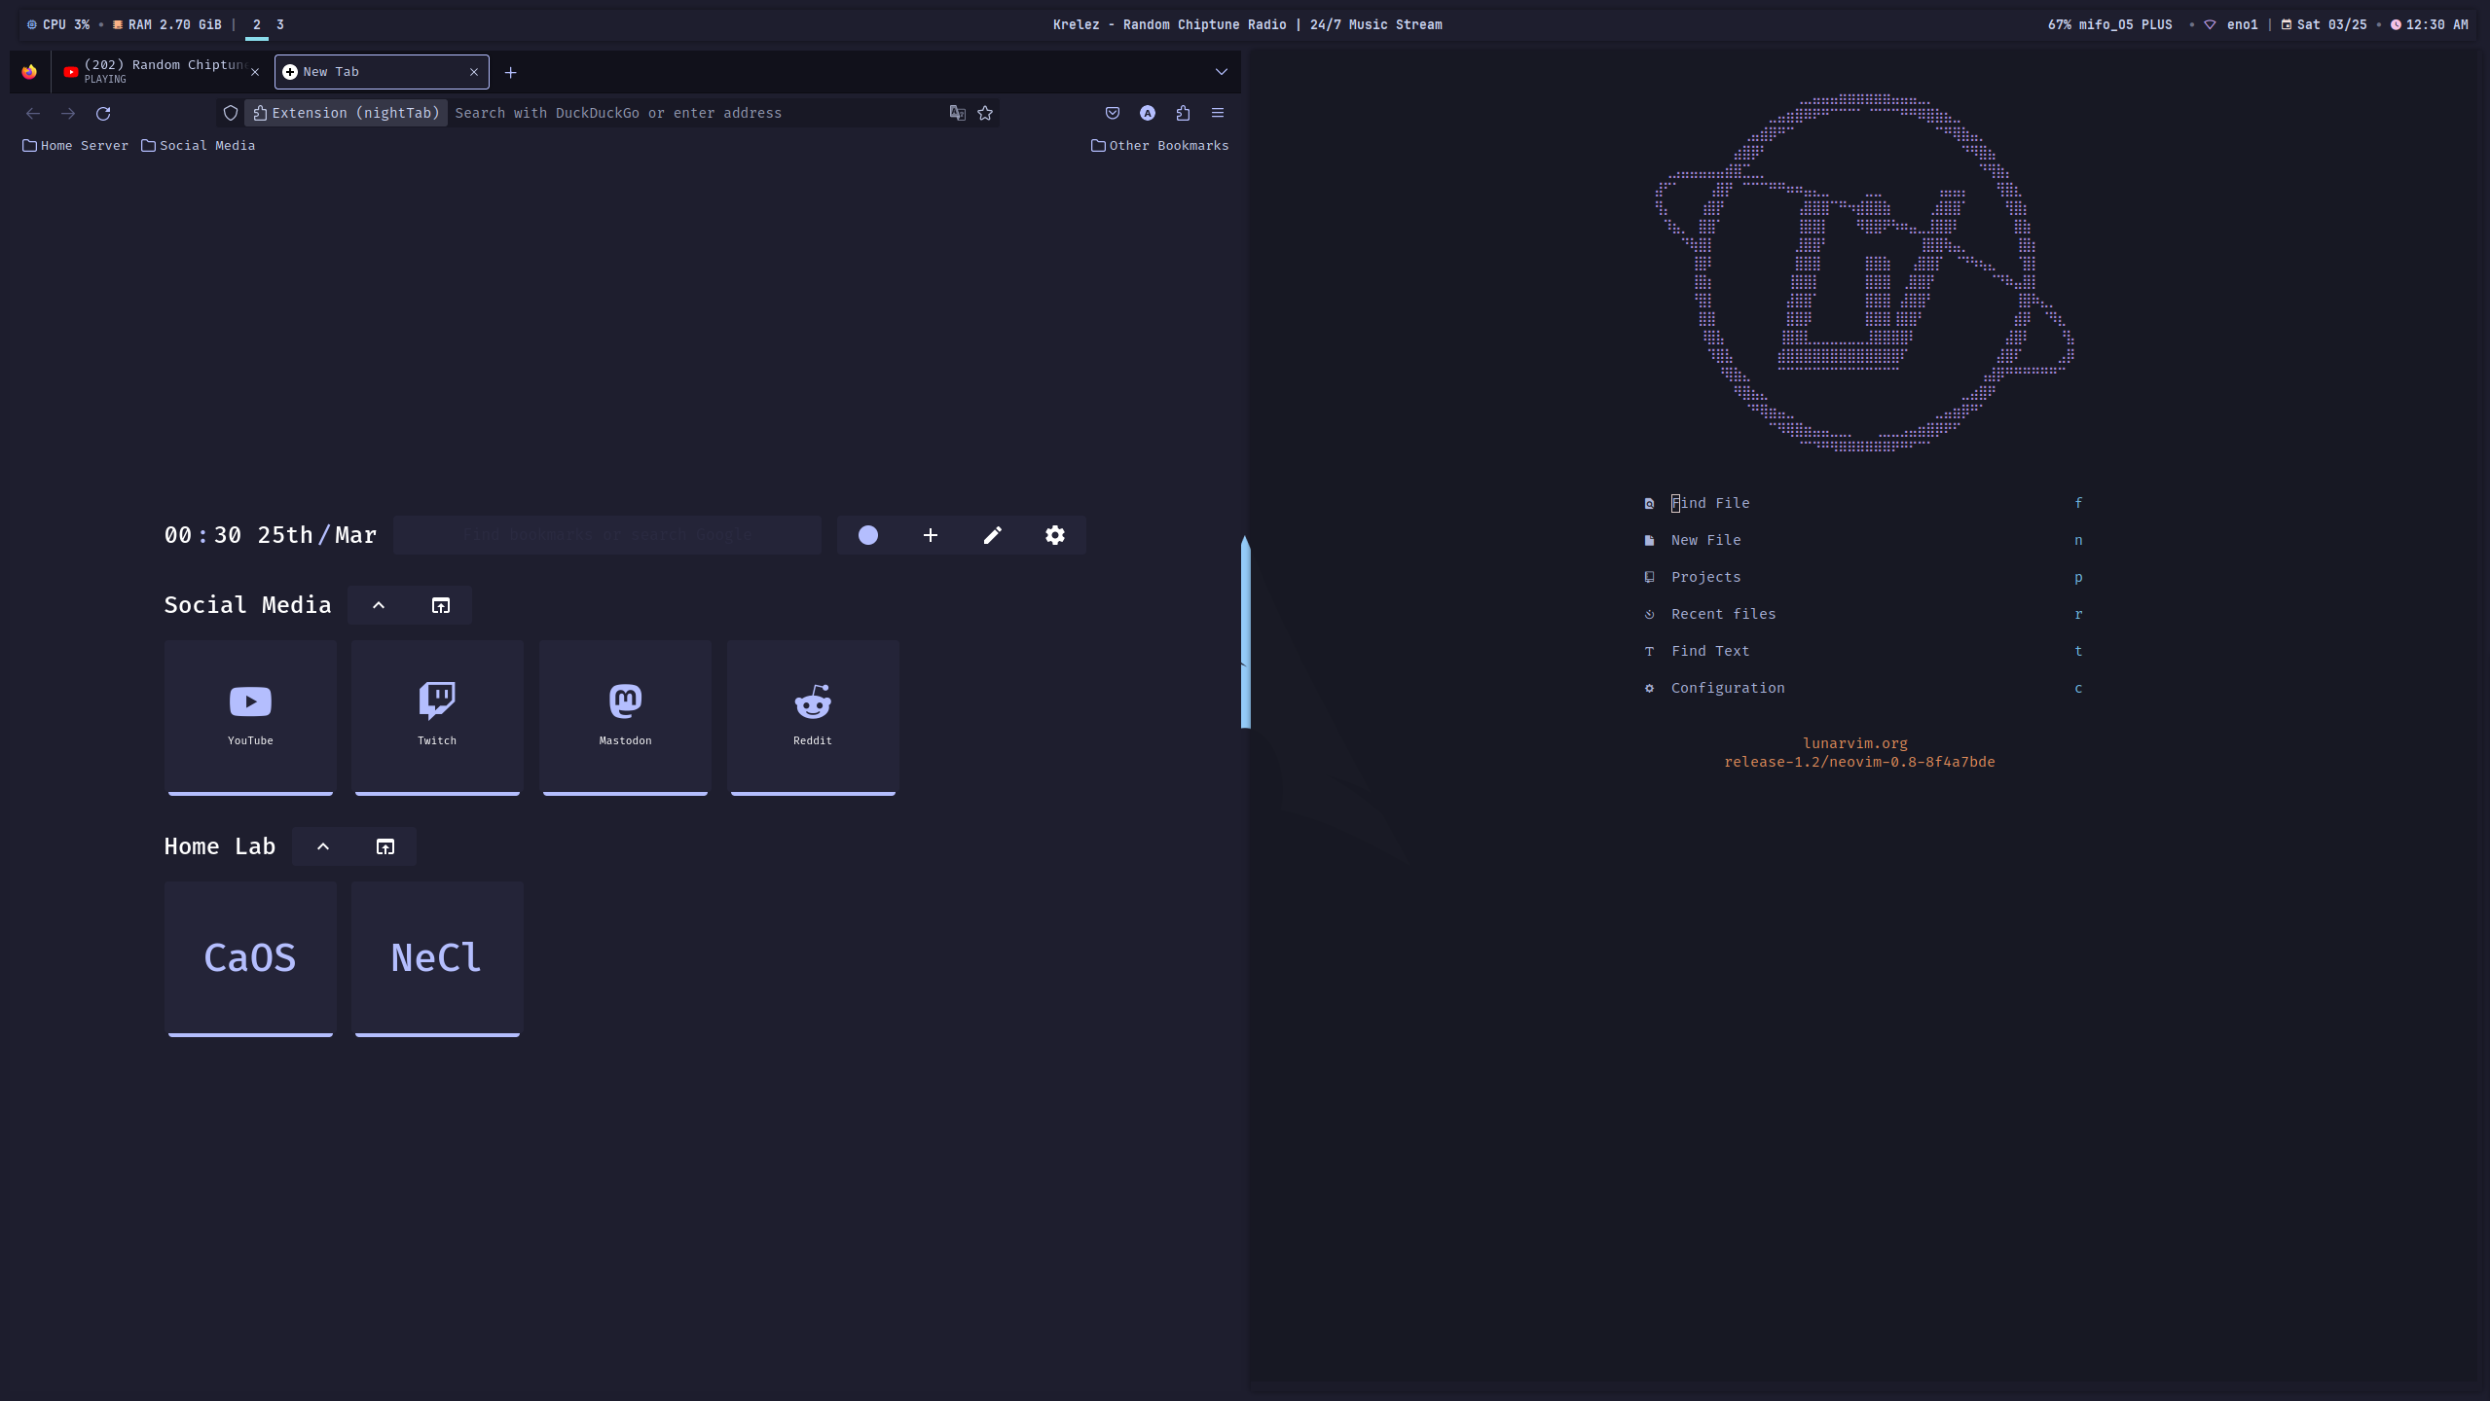Click the reload page icon
Screen dimensions: 2490x1401
tap(103, 113)
